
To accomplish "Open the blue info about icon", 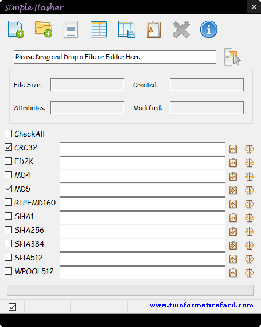I will (209, 29).
